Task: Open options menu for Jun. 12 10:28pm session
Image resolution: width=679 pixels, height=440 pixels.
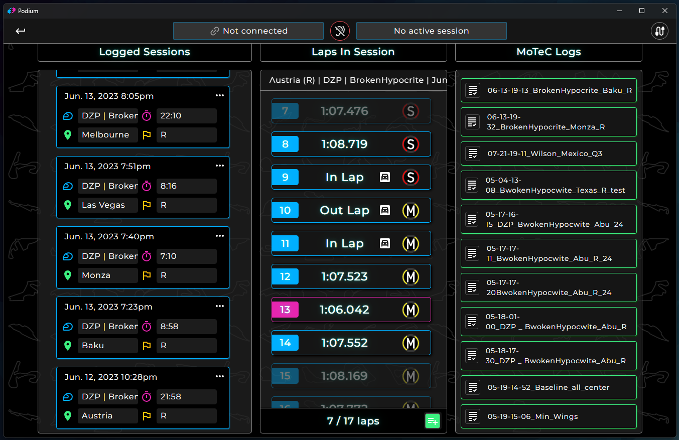Action: coord(220,376)
